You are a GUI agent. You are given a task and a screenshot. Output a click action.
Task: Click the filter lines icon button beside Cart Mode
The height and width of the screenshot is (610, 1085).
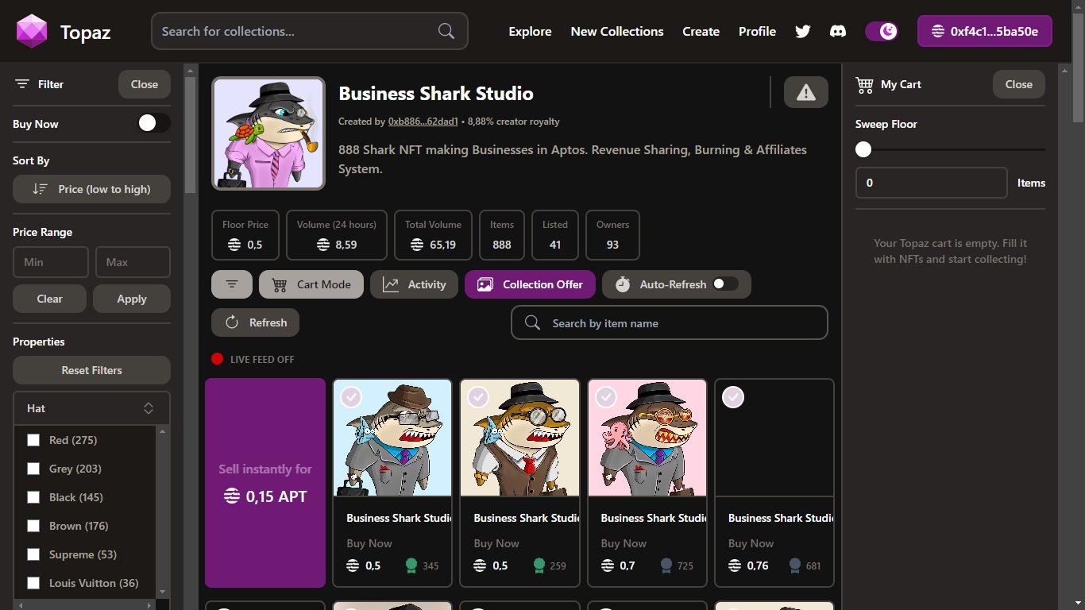(232, 284)
